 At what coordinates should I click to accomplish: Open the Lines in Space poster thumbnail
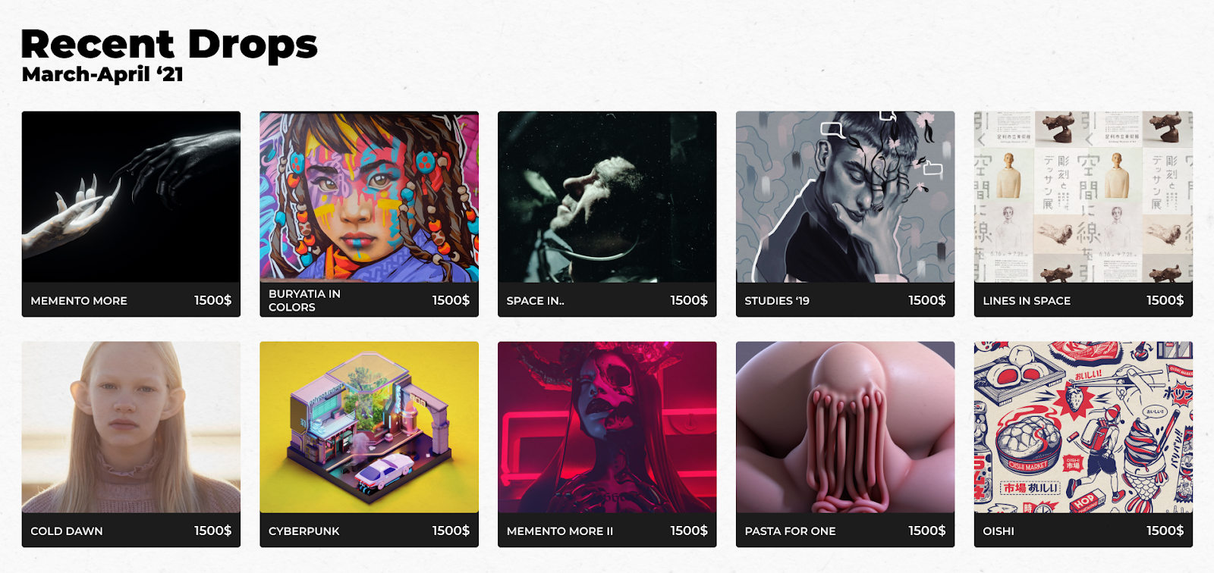coord(1083,197)
